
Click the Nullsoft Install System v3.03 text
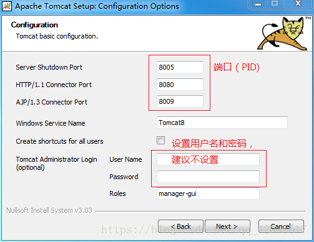pyautogui.click(x=49, y=210)
